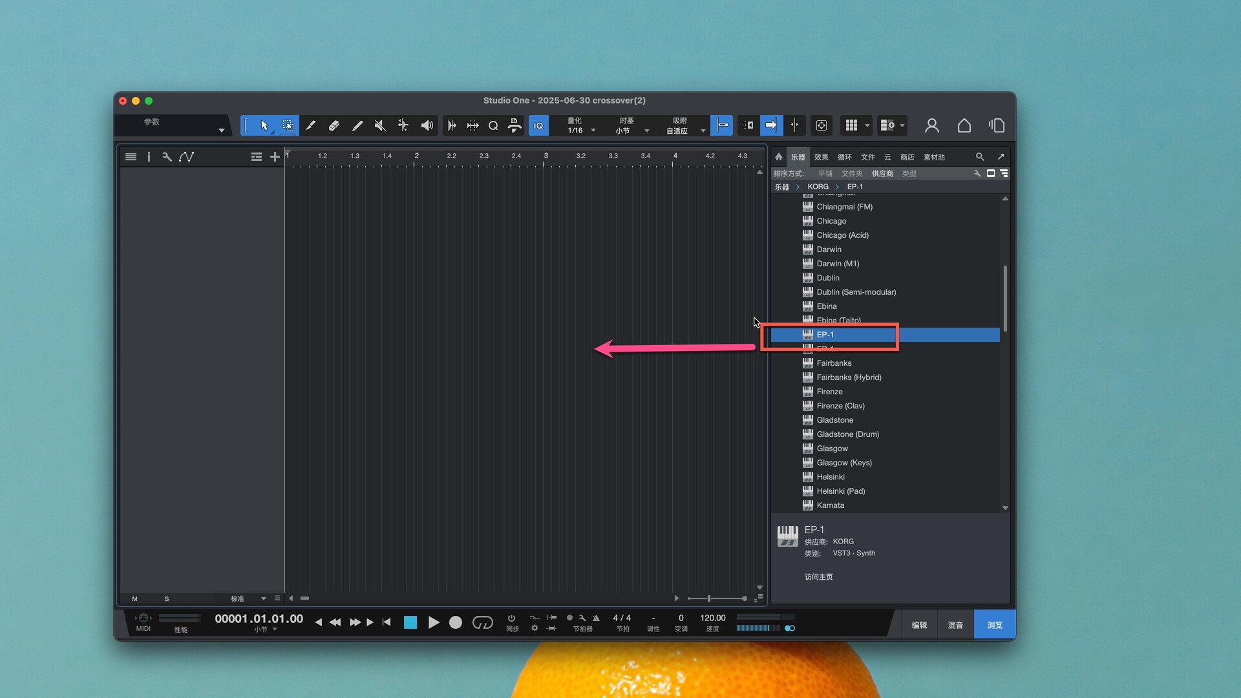Open browser search magnifier
1241x698 pixels.
click(x=980, y=156)
